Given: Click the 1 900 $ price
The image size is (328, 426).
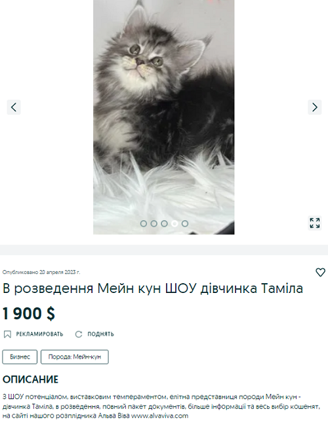Looking at the screenshot, I should (x=29, y=313).
